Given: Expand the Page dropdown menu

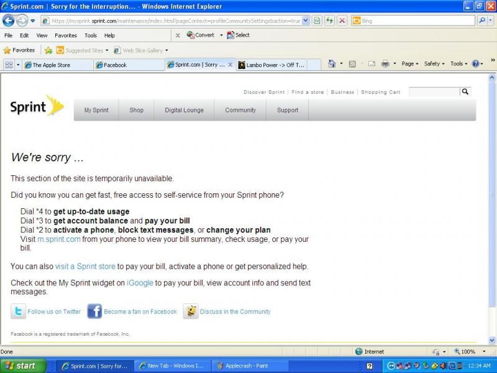Looking at the screenshot, I should click(x=410, y=63).
